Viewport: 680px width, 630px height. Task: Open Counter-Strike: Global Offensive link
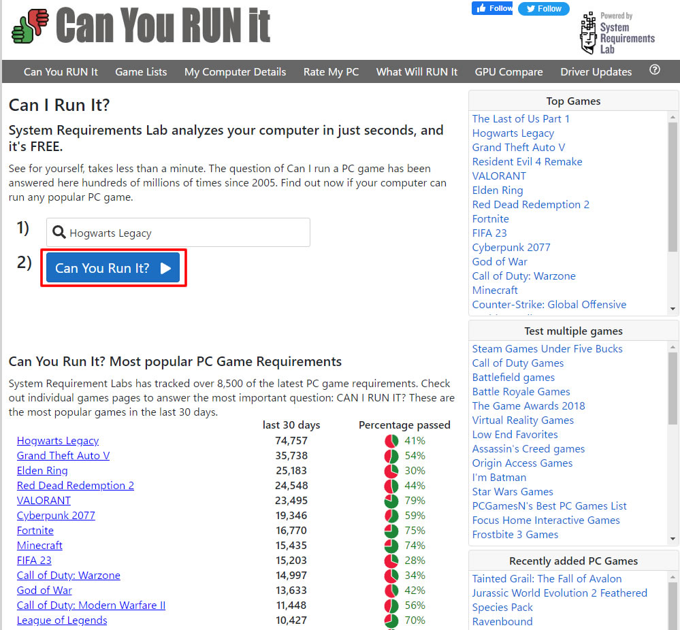(x=549, y=304)
